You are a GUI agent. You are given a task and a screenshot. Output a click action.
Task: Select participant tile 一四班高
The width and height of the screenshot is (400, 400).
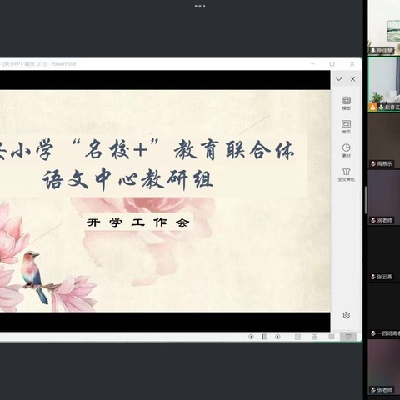384,310
